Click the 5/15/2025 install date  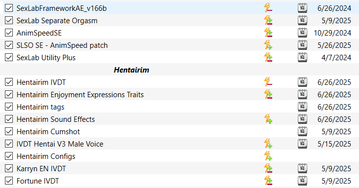(x=334, y=144)
